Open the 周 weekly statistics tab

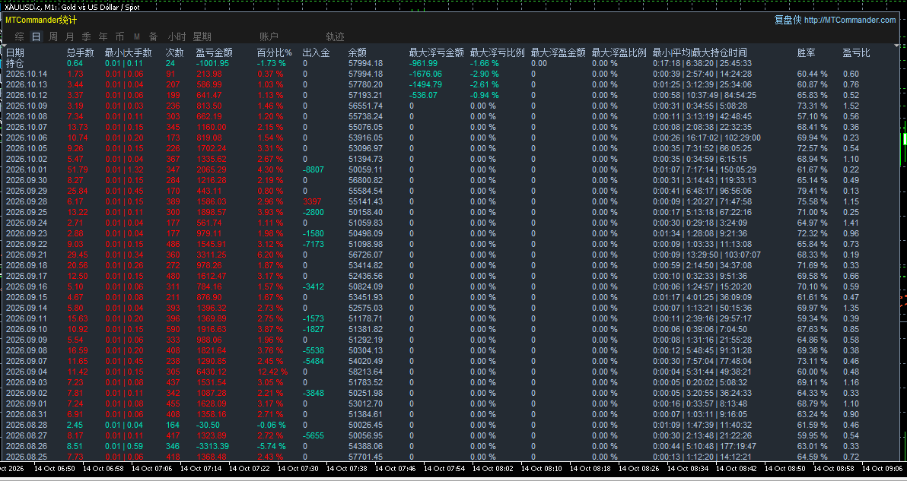[53, 36]
